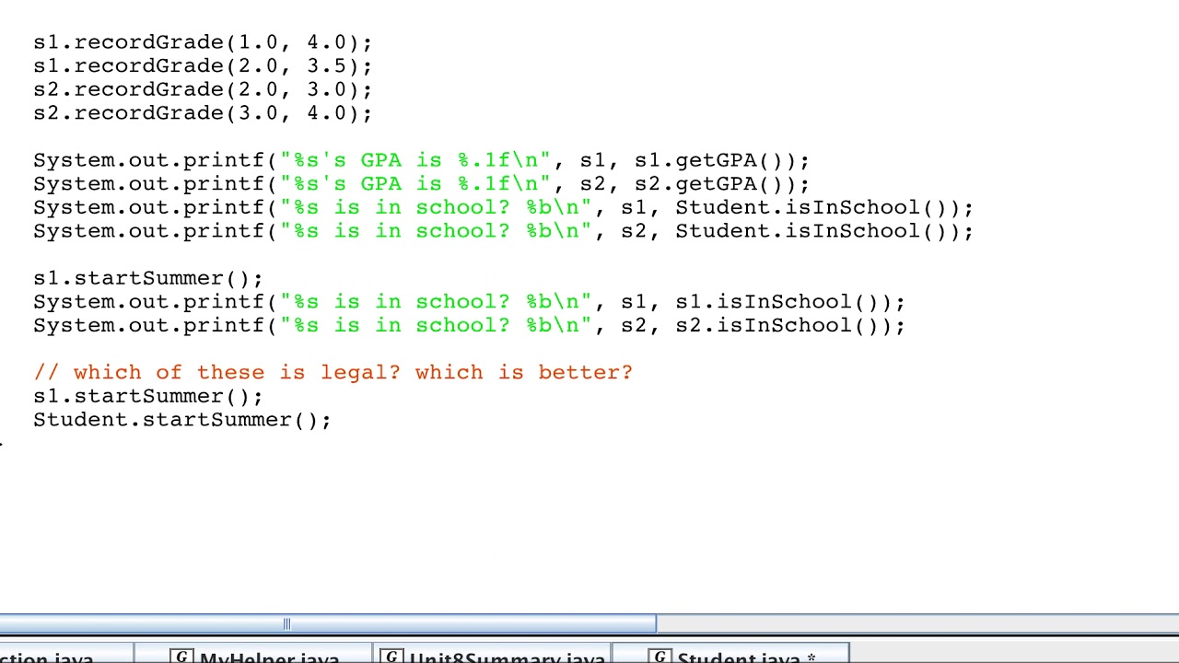
Task: Click the horizontal scrollbar thumb
Action: tap(328, 624)
